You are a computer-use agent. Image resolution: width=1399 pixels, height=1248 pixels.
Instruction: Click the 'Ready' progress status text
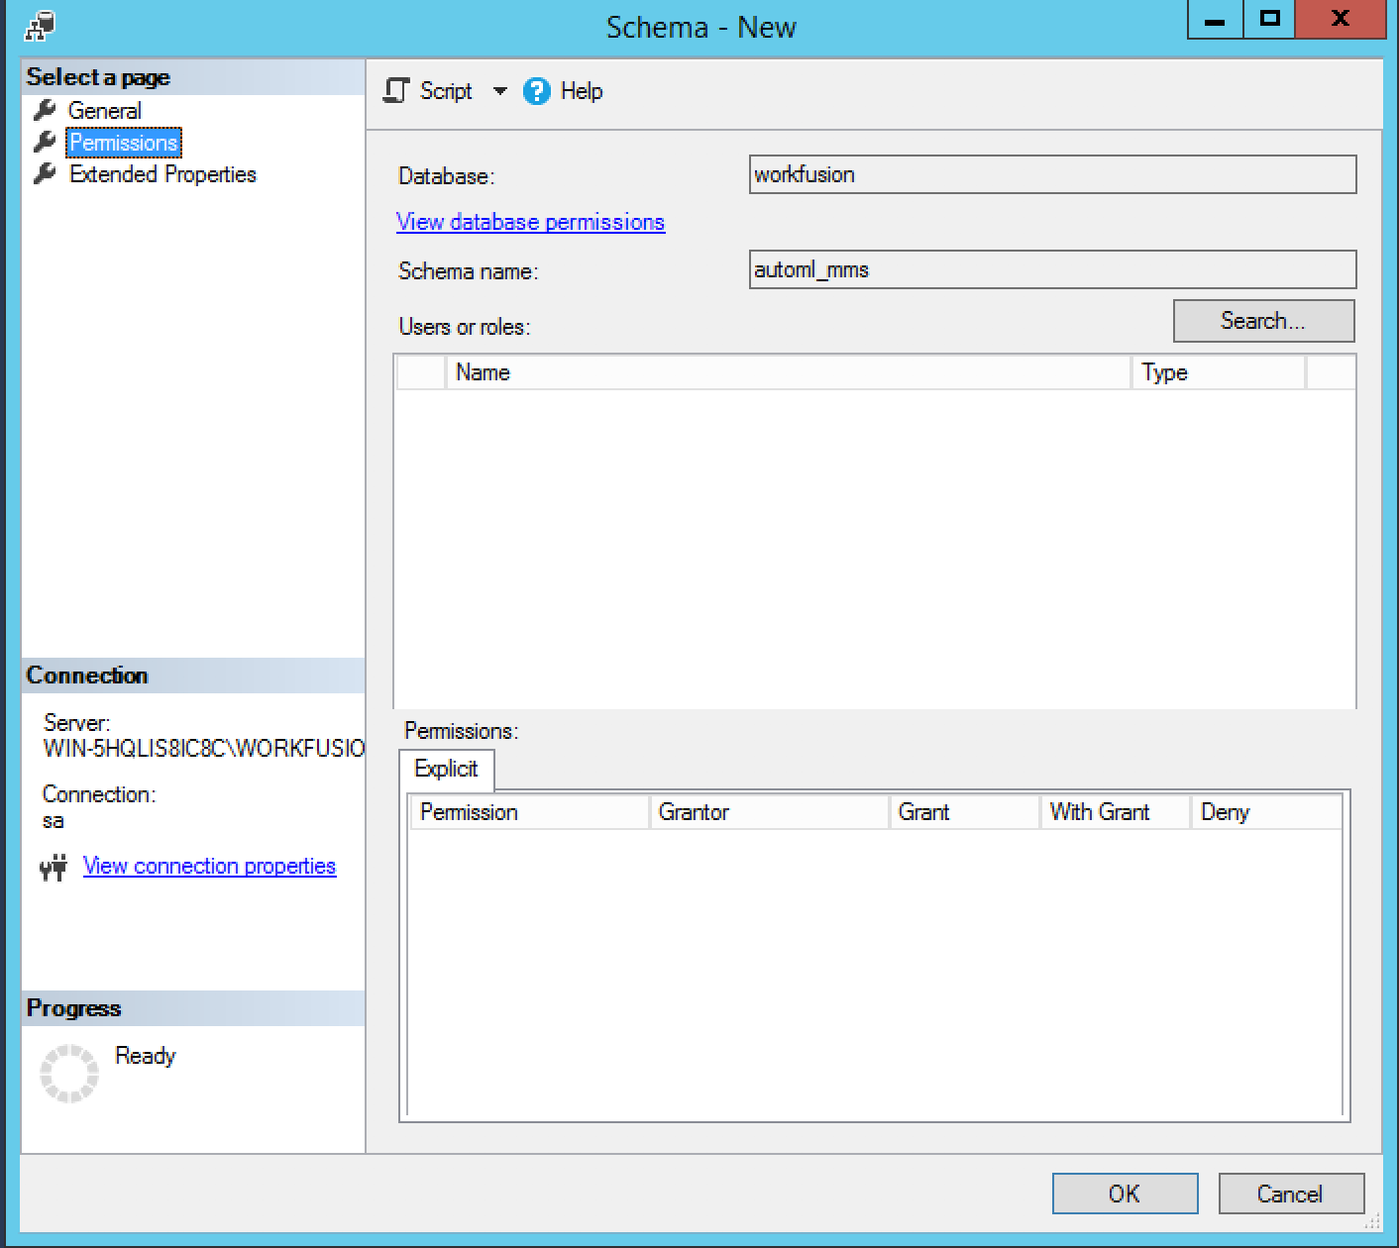[x=146, y=1056]
